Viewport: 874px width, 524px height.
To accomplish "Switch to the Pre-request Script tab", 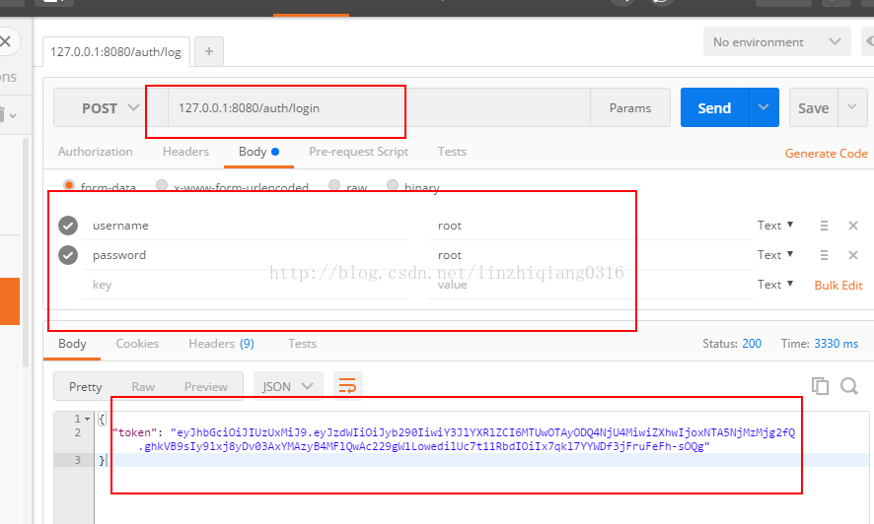I will pyautogui.click(x=358, y=152).
